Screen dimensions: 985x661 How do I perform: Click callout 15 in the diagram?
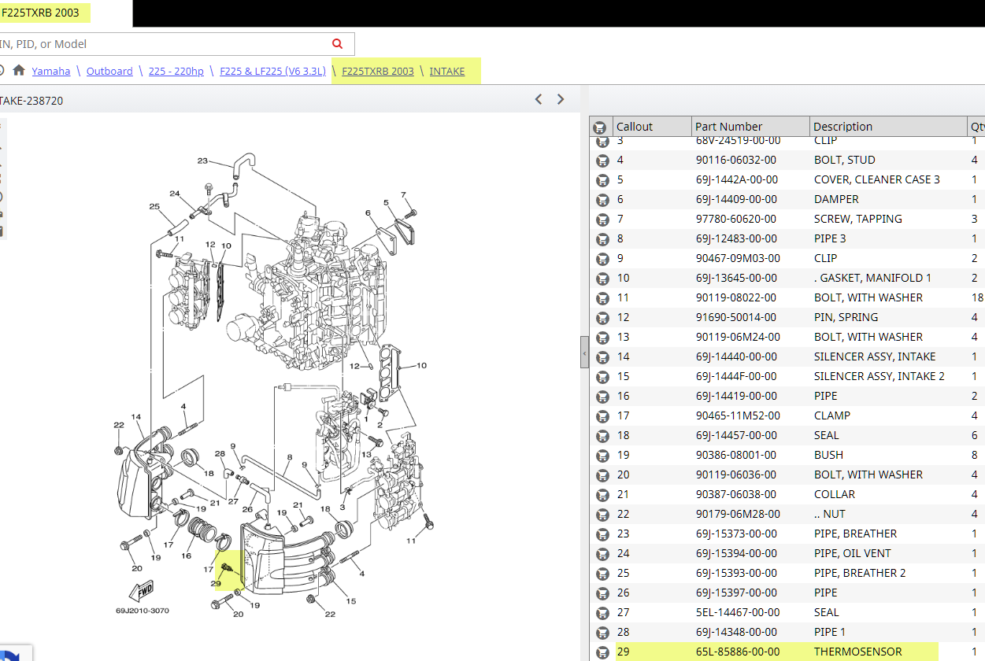pyautogui.click(x=350, y=601)
